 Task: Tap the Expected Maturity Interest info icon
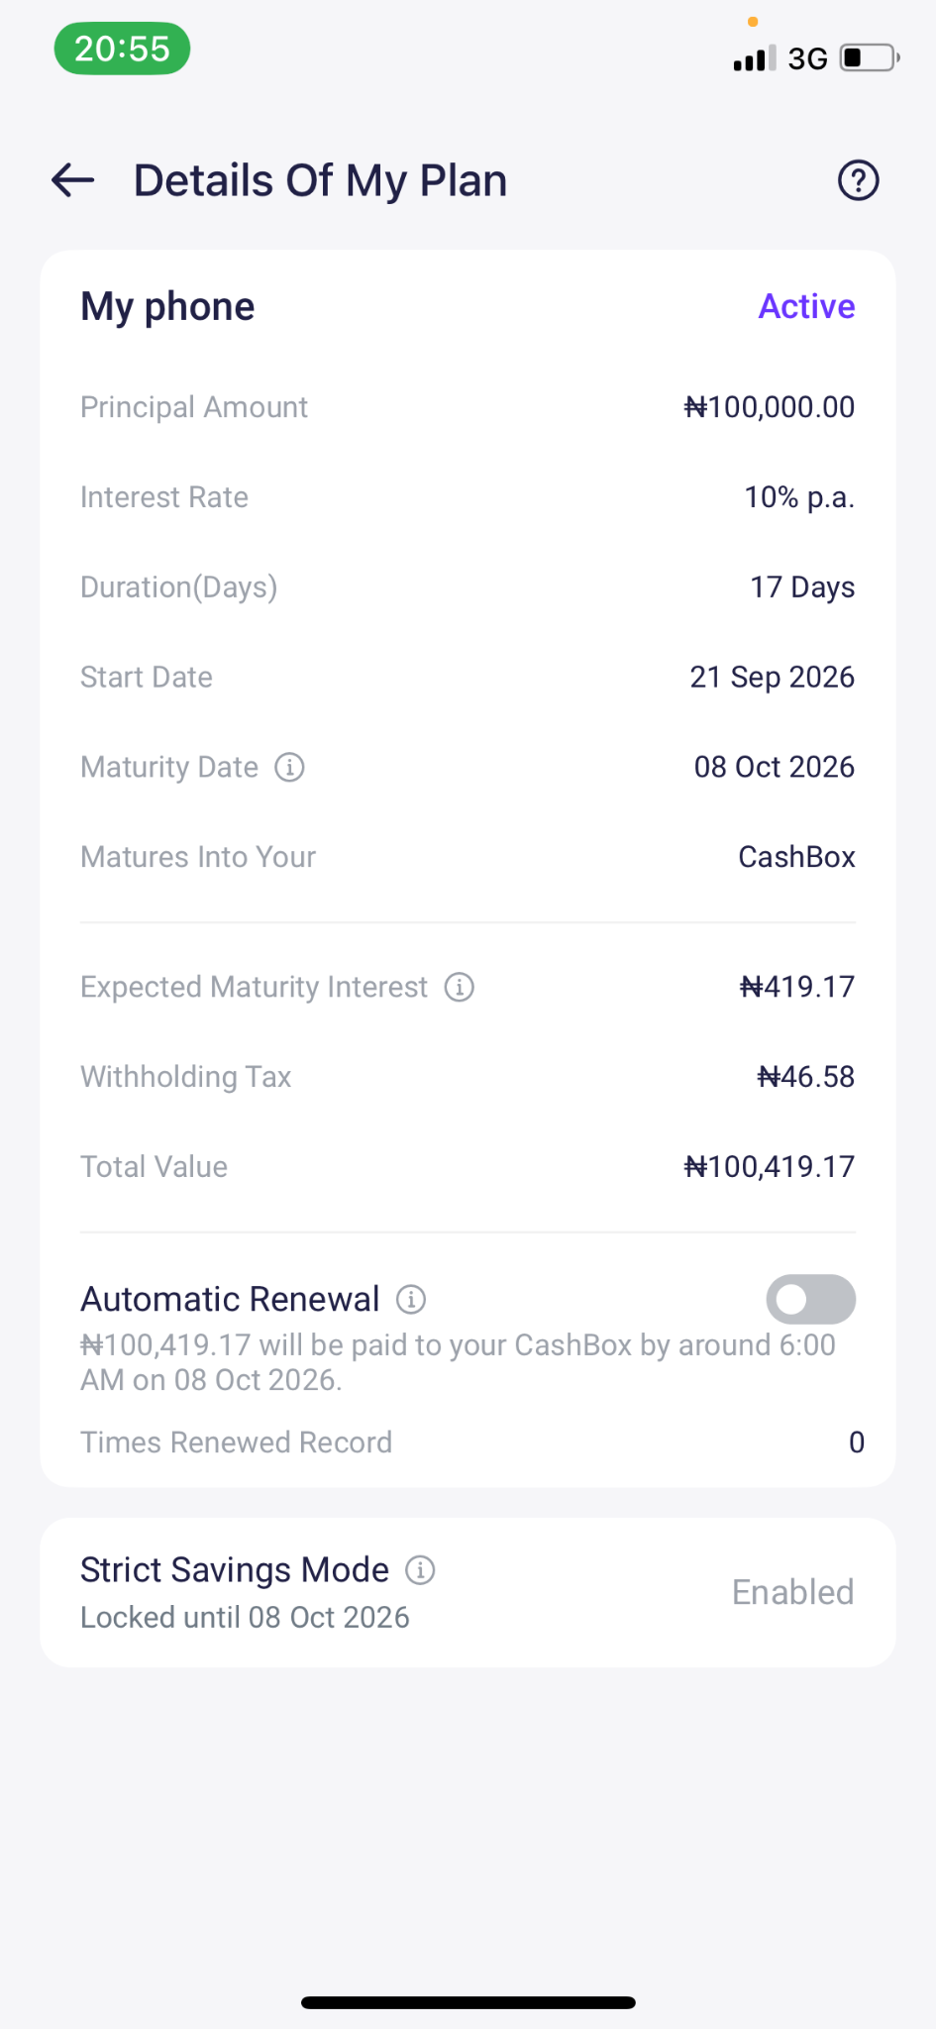[x=459, y=987]
